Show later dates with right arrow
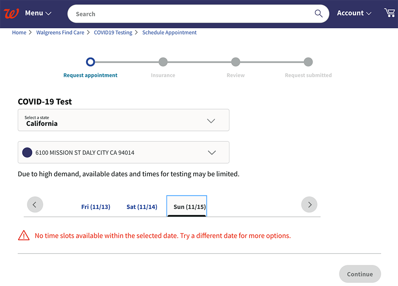This screenshot has height=286, width=398. point(309,205)
